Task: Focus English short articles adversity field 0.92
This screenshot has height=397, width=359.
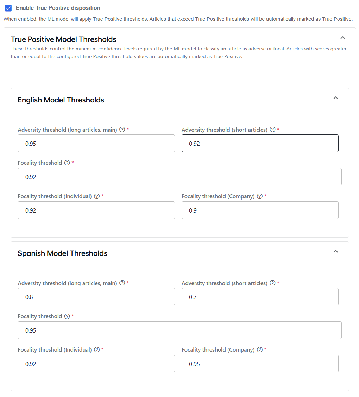Action: click(x=260, y=143)
